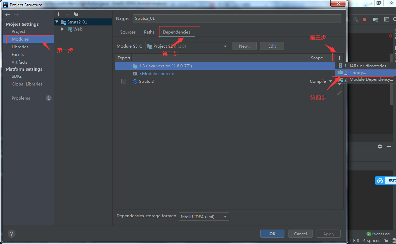Click the forward navigation arrow icon
This screenshot has width=396, height=244.
click(16, 15)
